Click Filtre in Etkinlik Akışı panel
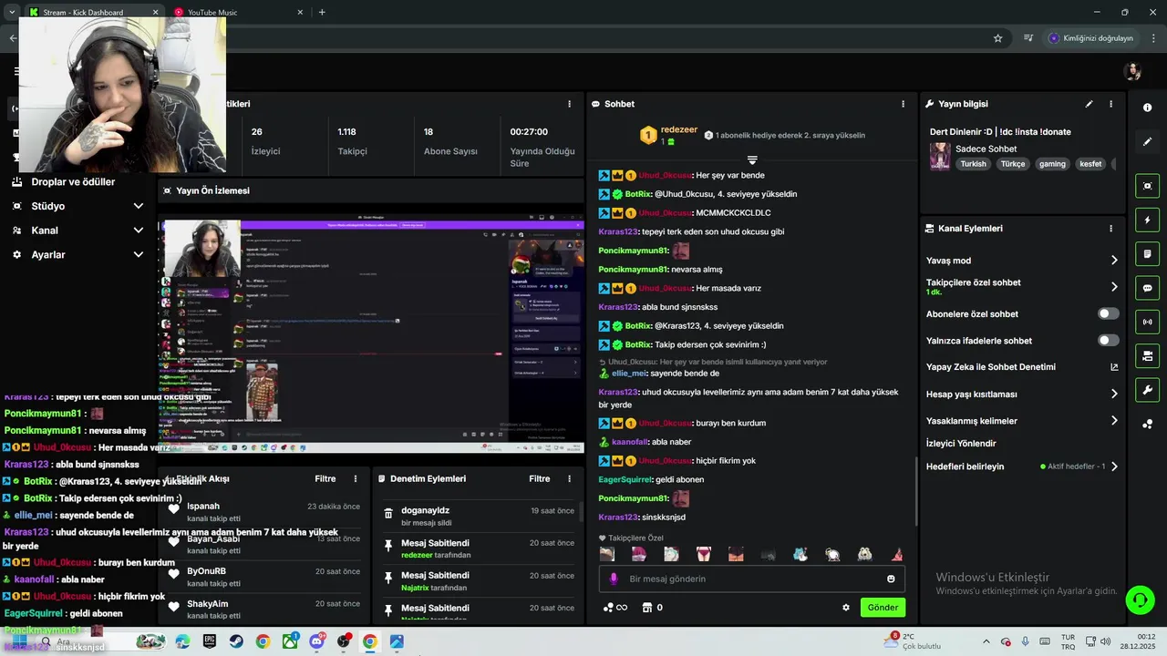Image resolution: width=1167 pixels, height=656 pixels. click(x=325, y=478)
